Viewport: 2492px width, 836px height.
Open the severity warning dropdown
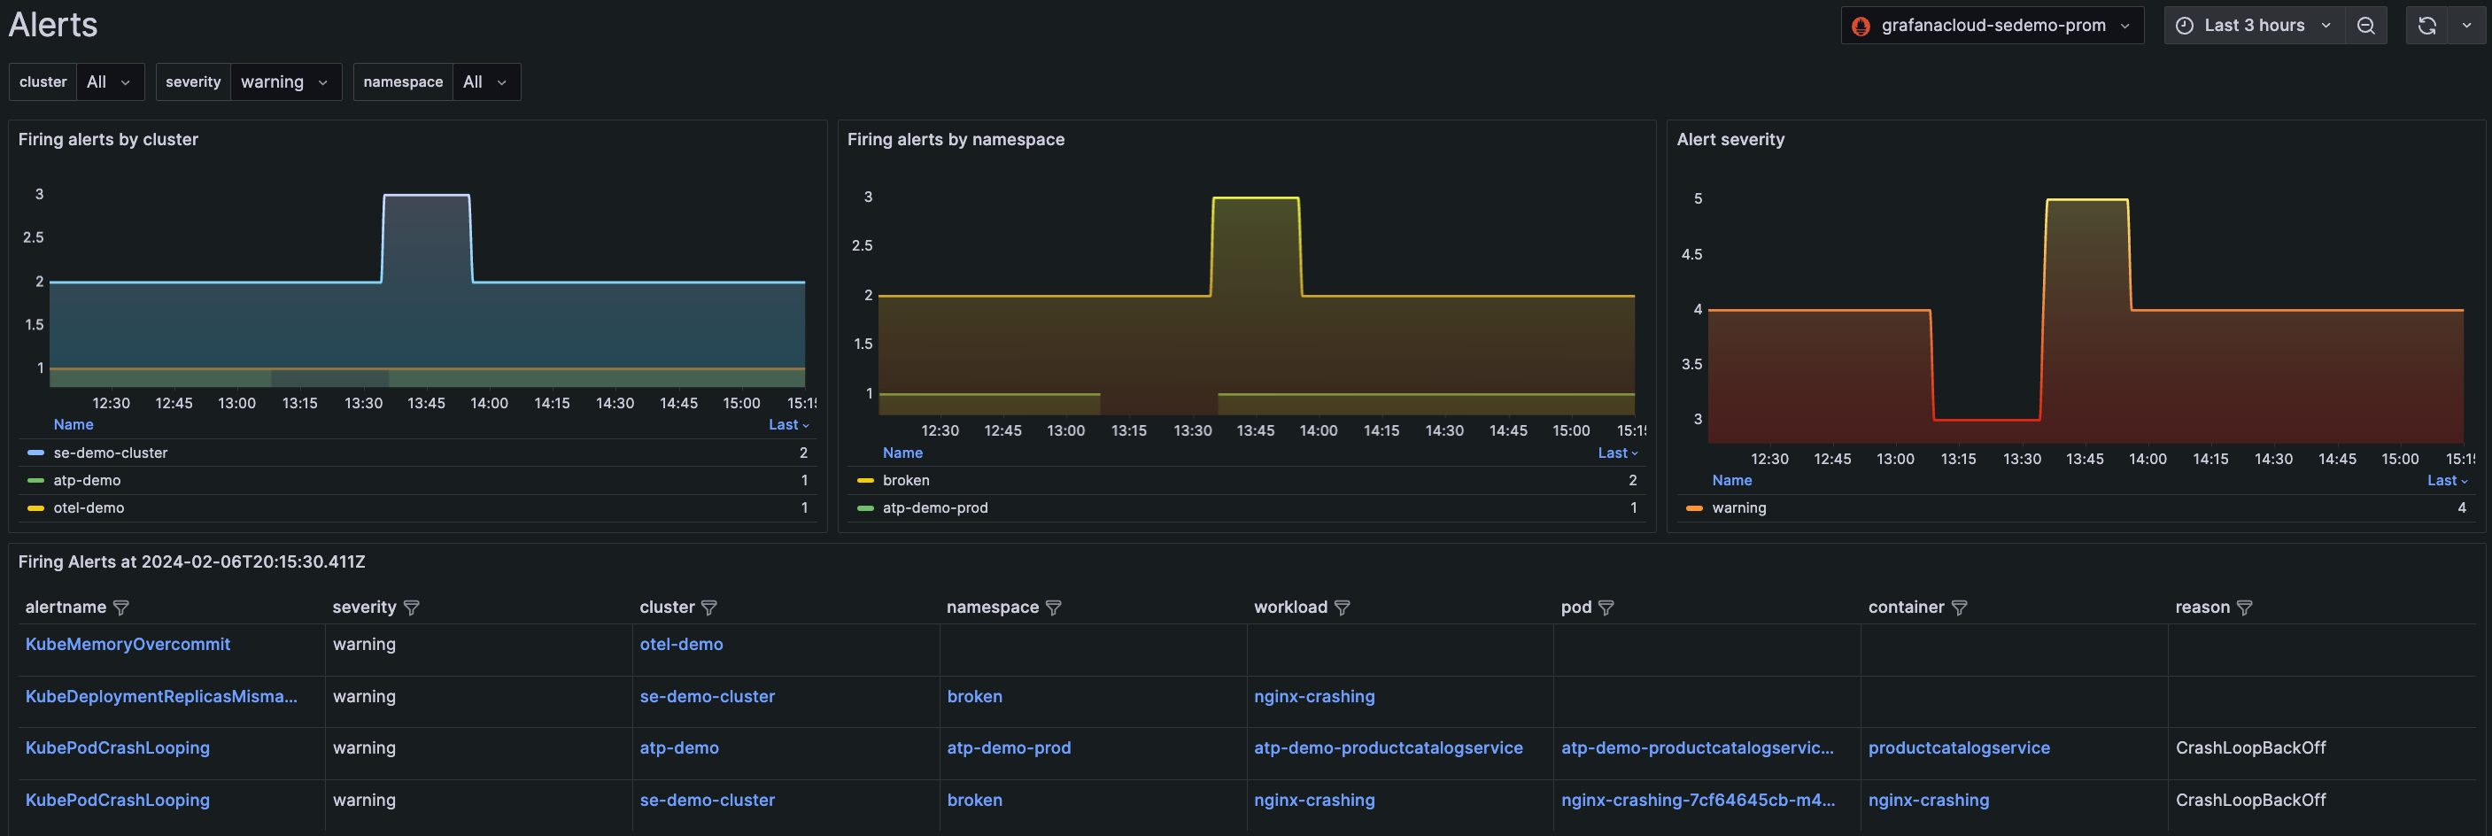(284, 82)
